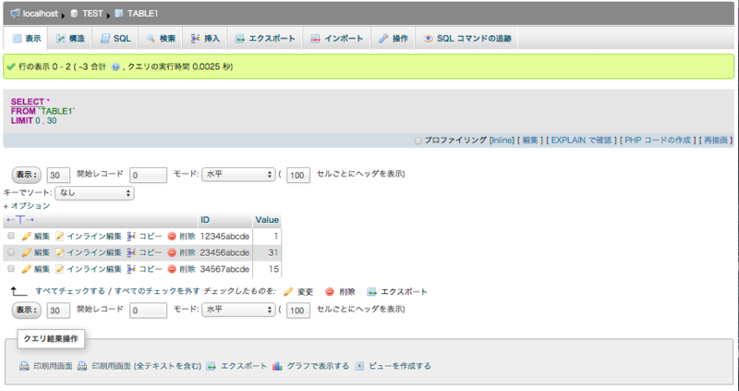
Task: Open the SQL tab
Action: coord(115,38)
